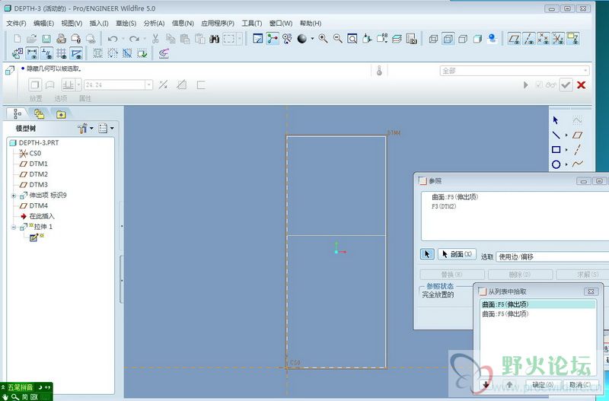This screenshot has width=609, height=401.
Task: Click the Undo arrow
Action: (113, 39)
